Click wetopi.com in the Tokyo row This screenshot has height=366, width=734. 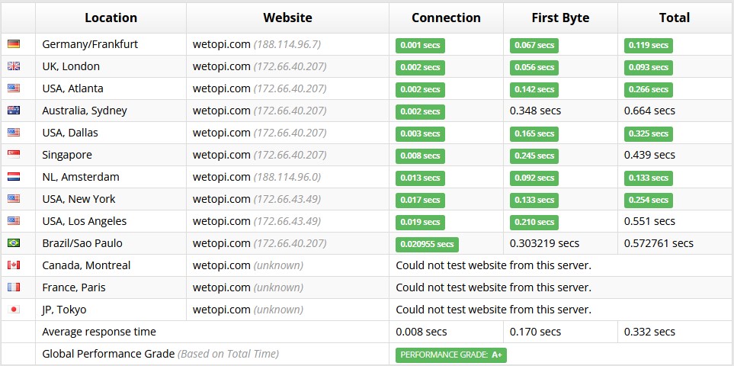pos(221,310)
